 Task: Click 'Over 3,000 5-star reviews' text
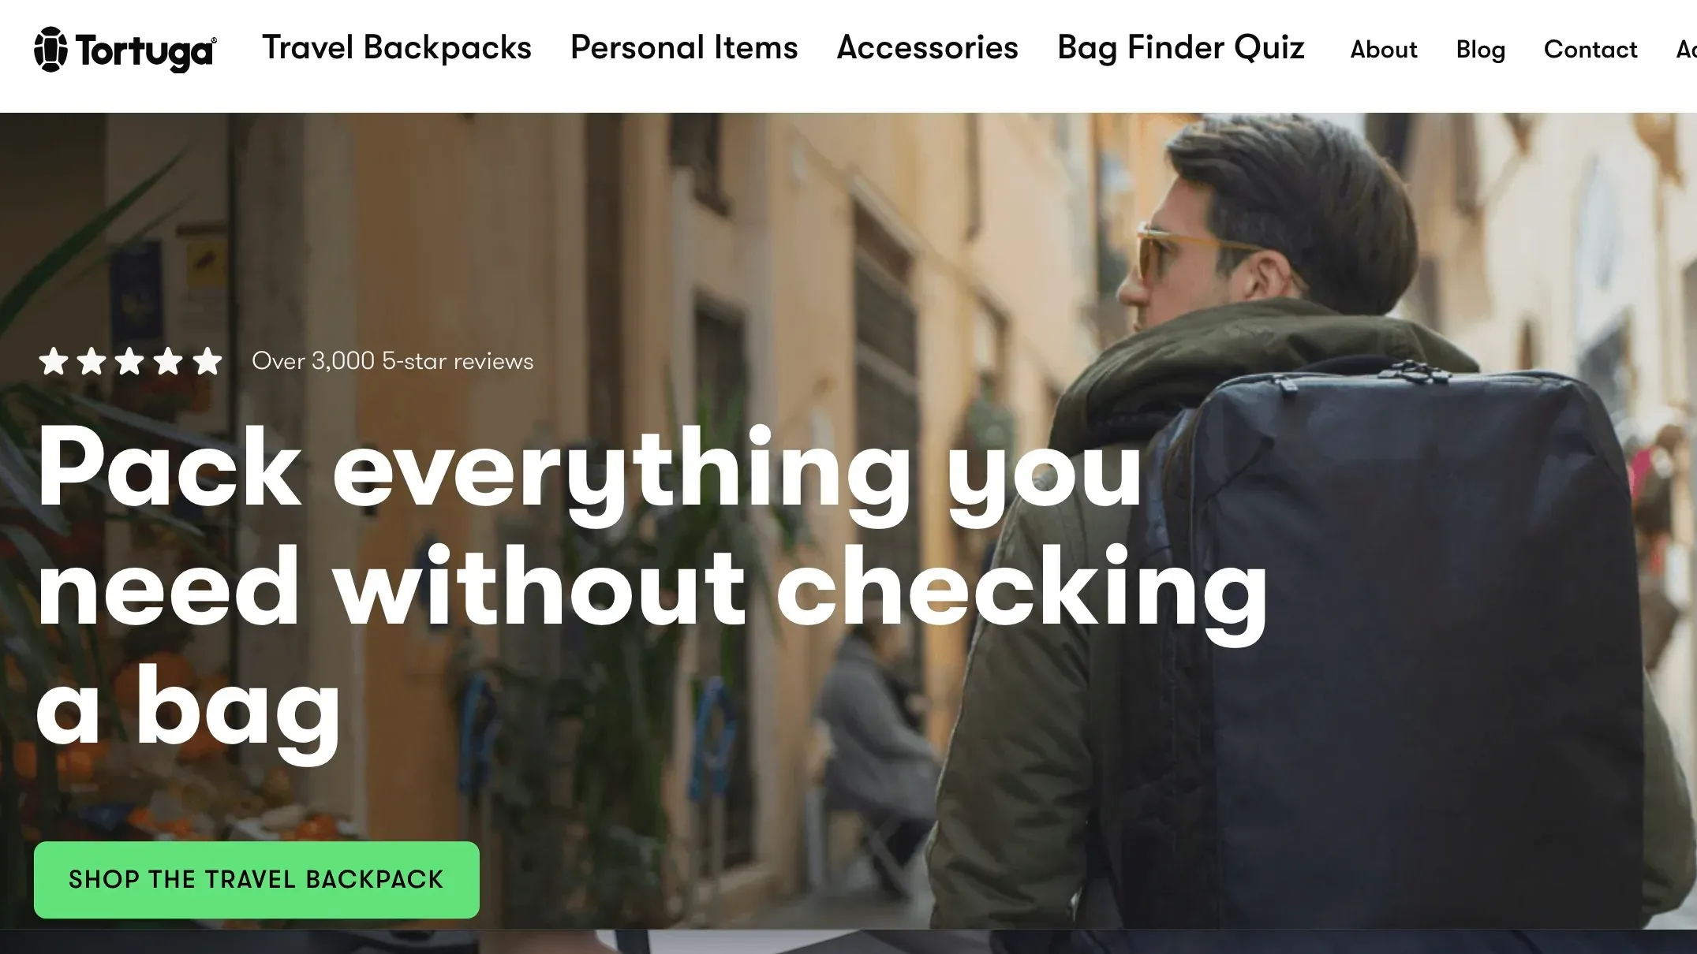[x=393, y=361]
